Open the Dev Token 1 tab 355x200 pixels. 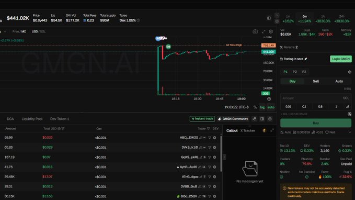[x=60, y=119]
